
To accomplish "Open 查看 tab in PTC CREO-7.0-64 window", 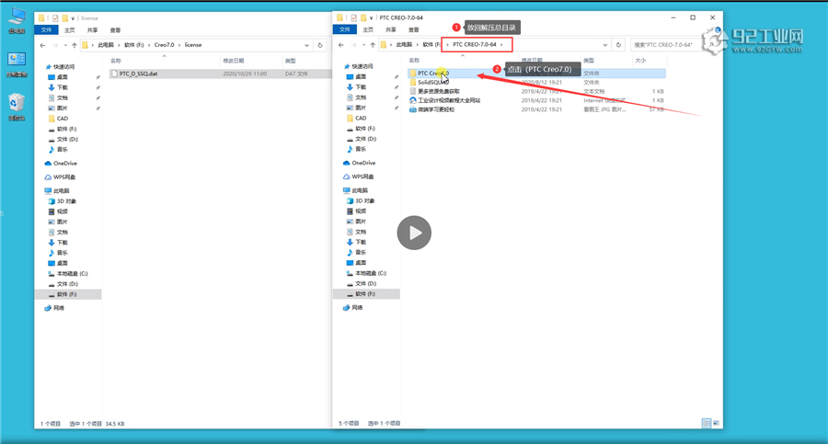I will click(413, 29).
